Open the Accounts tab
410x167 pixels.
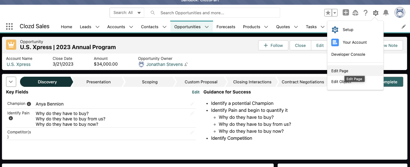pos(116,27)
